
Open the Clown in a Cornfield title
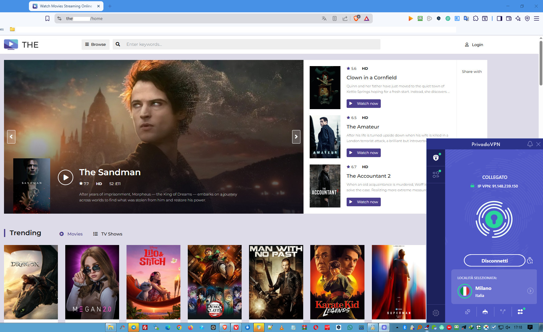[x=372, y=77]
